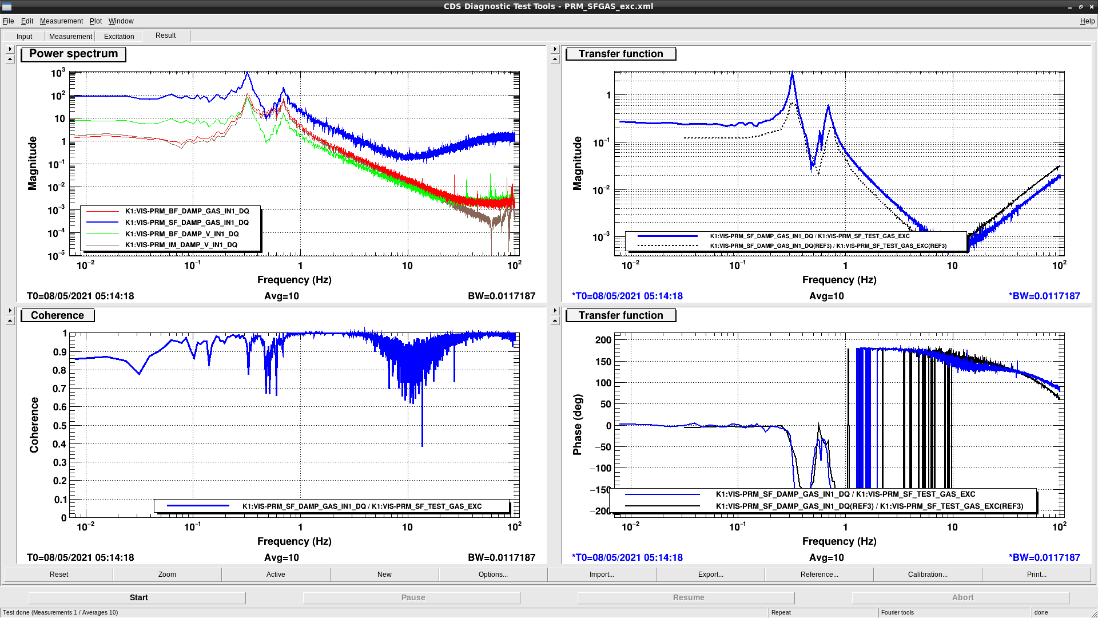Click BW=0.0117187 under Power spectrum plot
This screenshot has height=618, width=1098.
tap(502, 296)
